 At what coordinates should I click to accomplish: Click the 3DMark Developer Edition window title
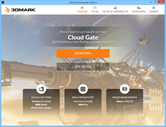tap(83, 2)
